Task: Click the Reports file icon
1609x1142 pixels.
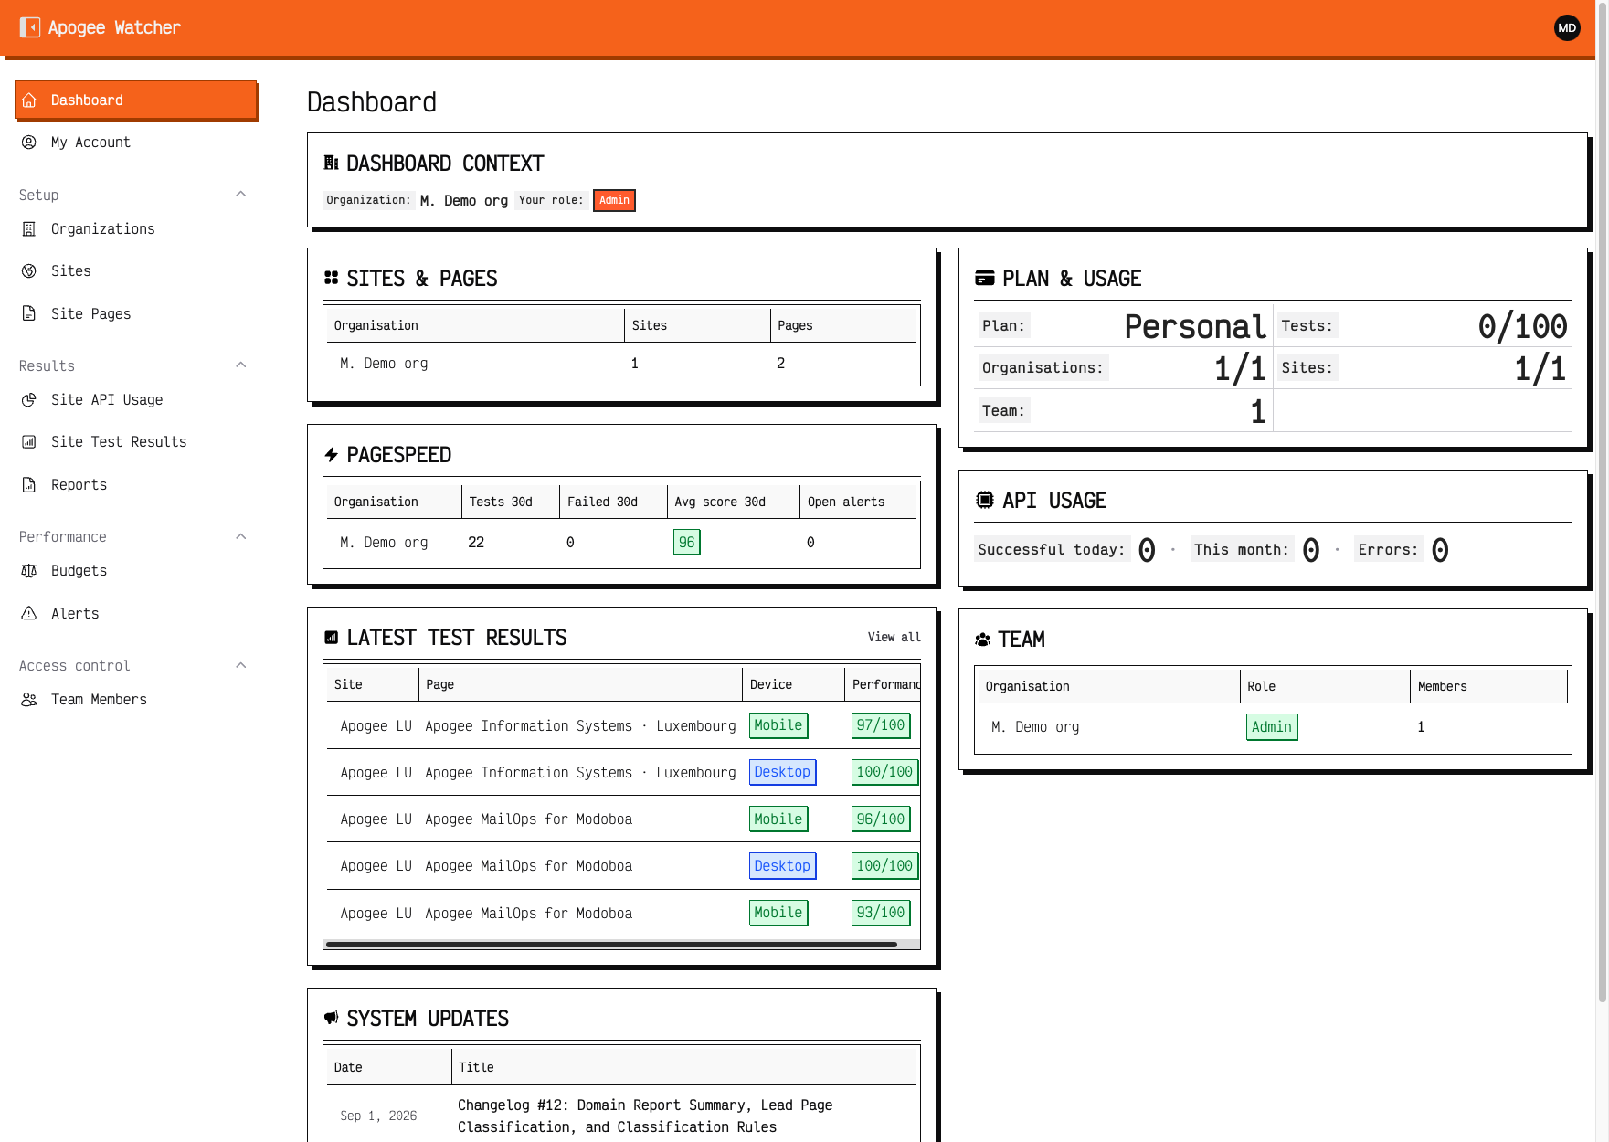Action: 29,485
